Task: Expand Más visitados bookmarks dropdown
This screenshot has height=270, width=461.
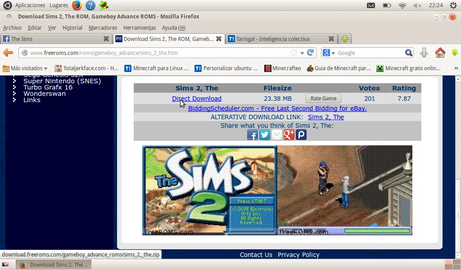Action: pyautogui.click(x=25, y=68)
